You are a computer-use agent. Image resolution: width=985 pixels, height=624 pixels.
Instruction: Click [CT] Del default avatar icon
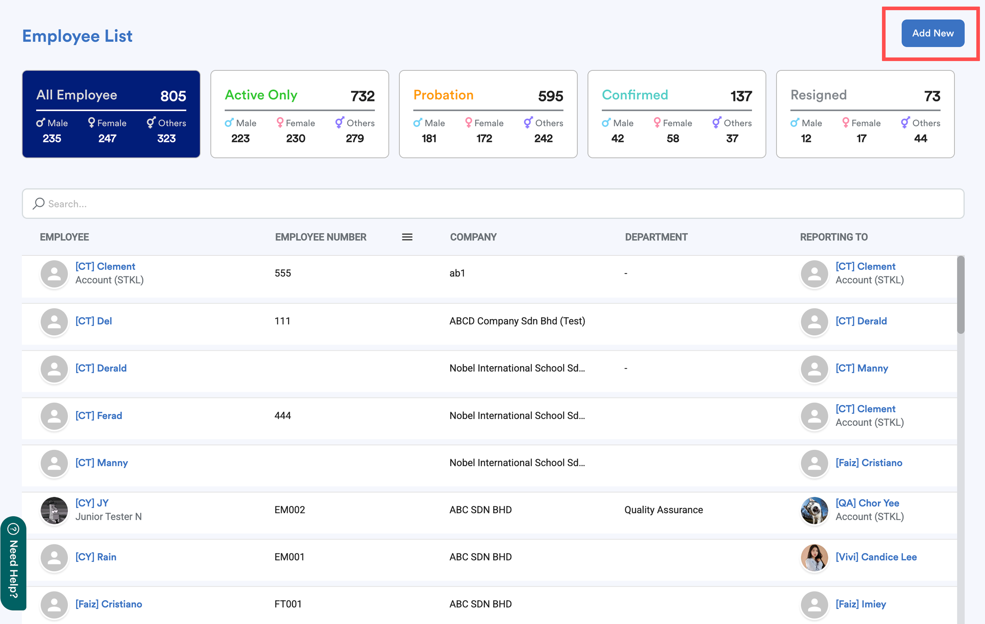pos(54,321)
